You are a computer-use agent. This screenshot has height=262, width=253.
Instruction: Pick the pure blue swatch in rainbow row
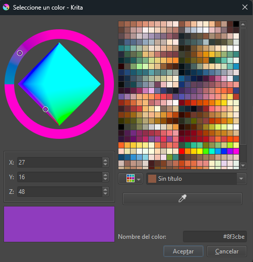coord(224,151)
